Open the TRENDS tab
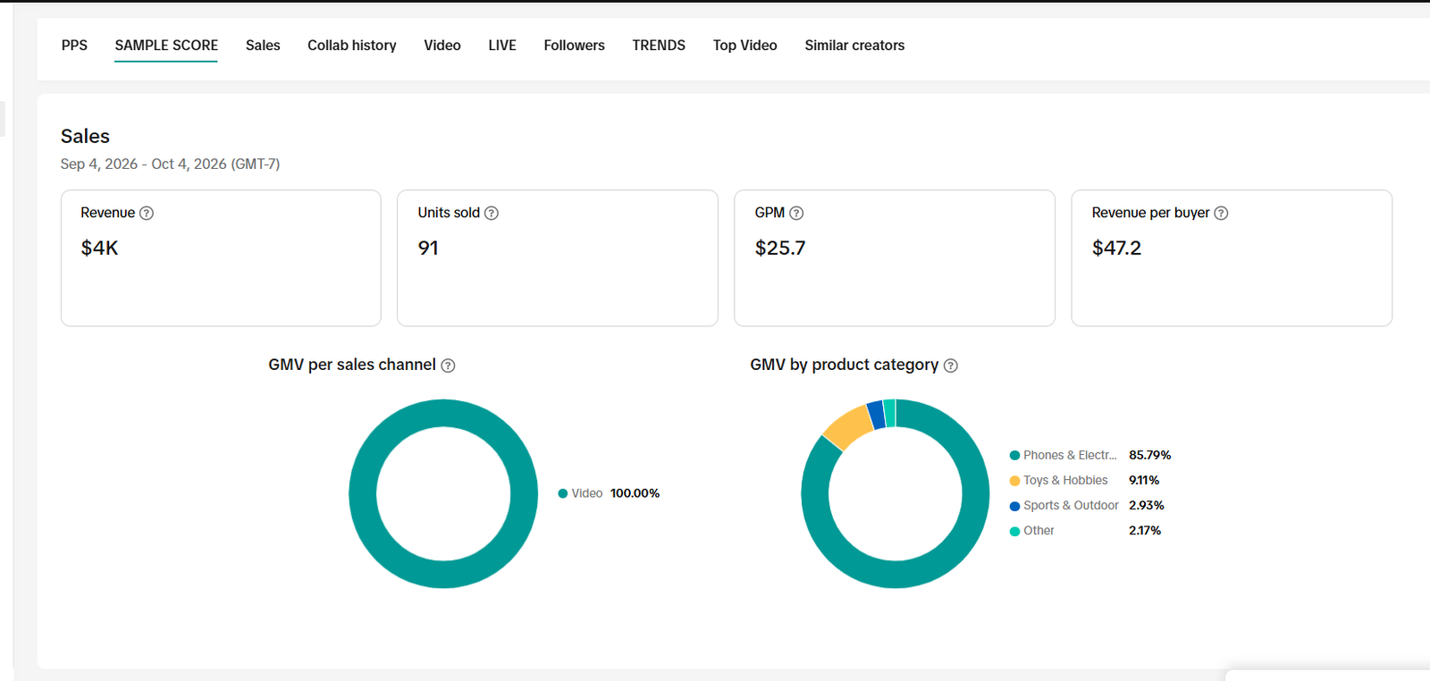The image size is (1430, 681). click(x=659, y=46)
